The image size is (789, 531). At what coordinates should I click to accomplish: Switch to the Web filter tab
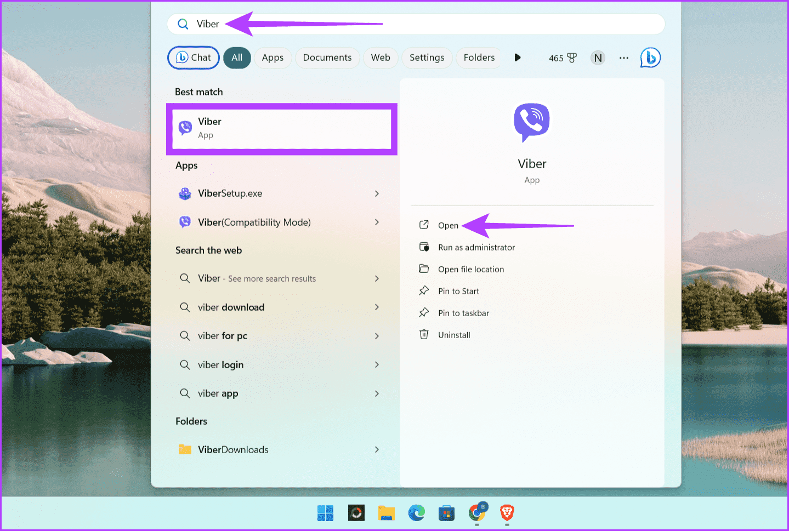click(381, 58)
